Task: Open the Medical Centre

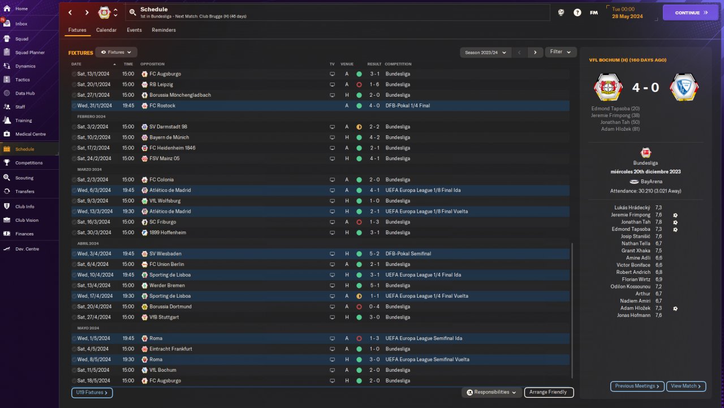Action: [x=29, y=134]
